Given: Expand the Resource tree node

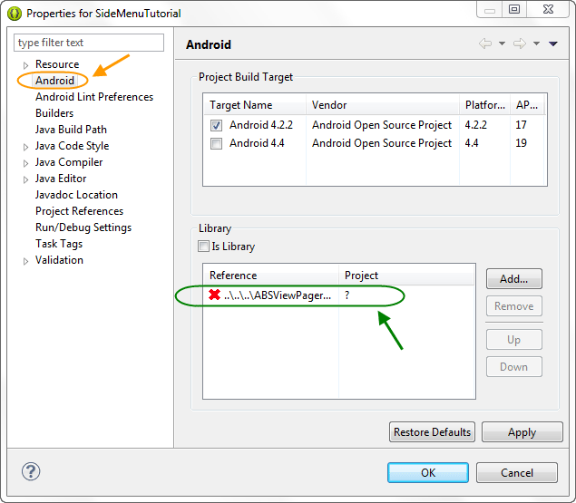Looking at the screenshot, I should click(25, 65).
